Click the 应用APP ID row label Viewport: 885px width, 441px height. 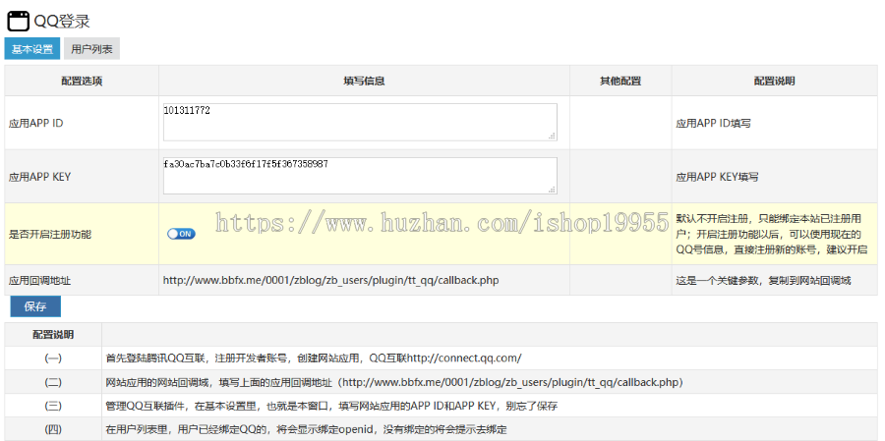(x=36, y=123)
